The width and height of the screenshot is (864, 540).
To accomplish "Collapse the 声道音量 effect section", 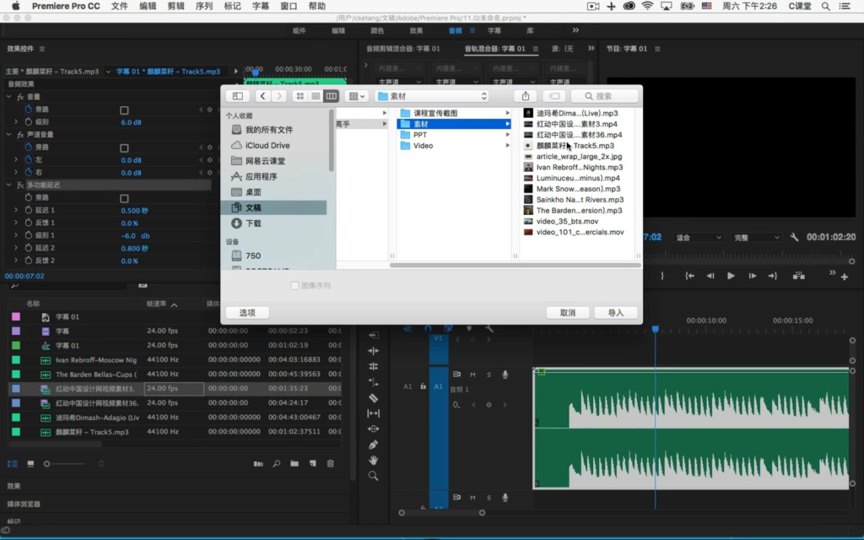I will pyautogui.click(x=9, y=134).
